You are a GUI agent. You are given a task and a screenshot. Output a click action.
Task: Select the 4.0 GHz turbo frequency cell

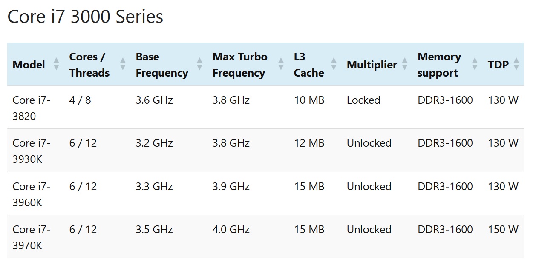(231, 230)
